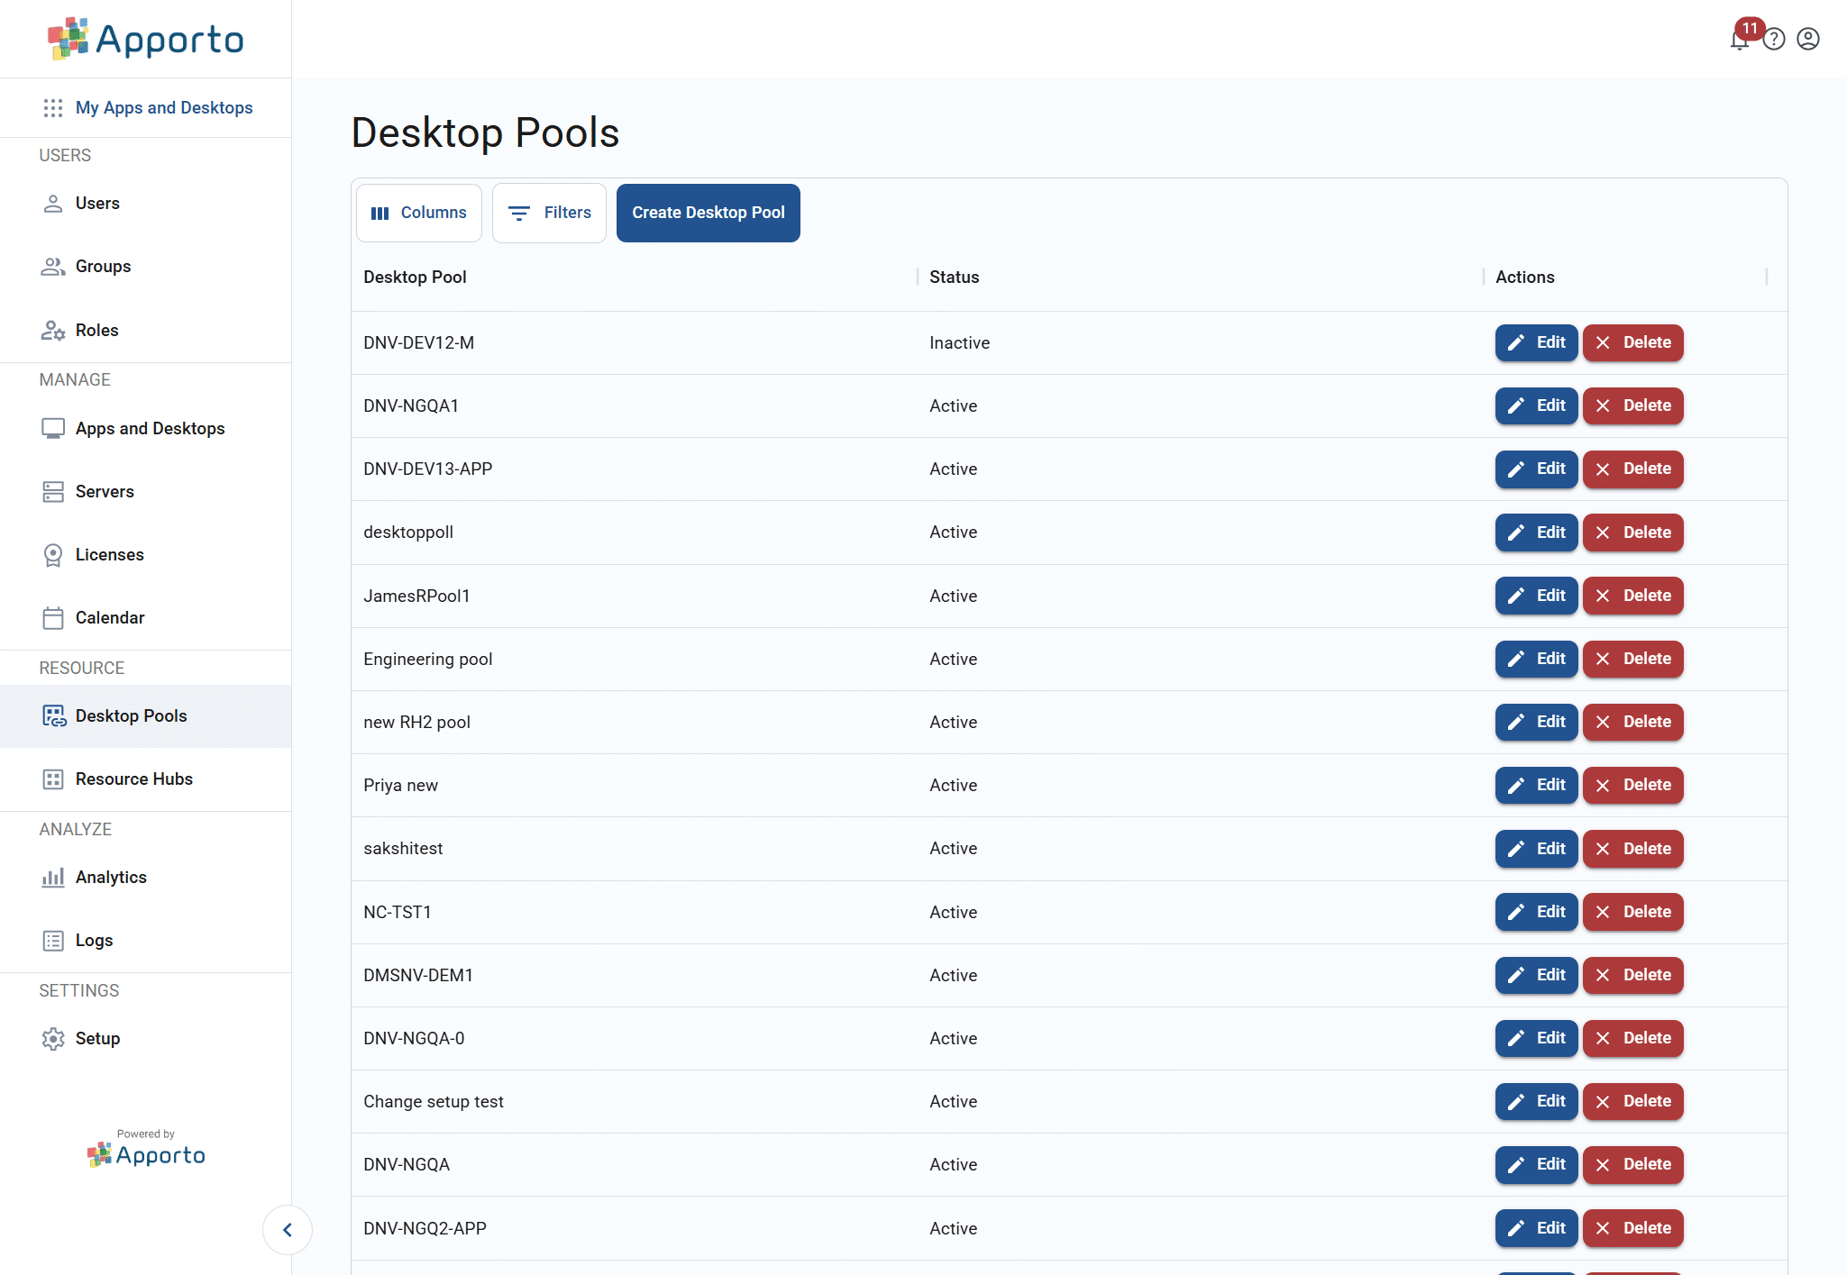Screen dimensions: 1847x1275
Task: Open Setup via the gear icon
Action: [x=52, y=1038]
